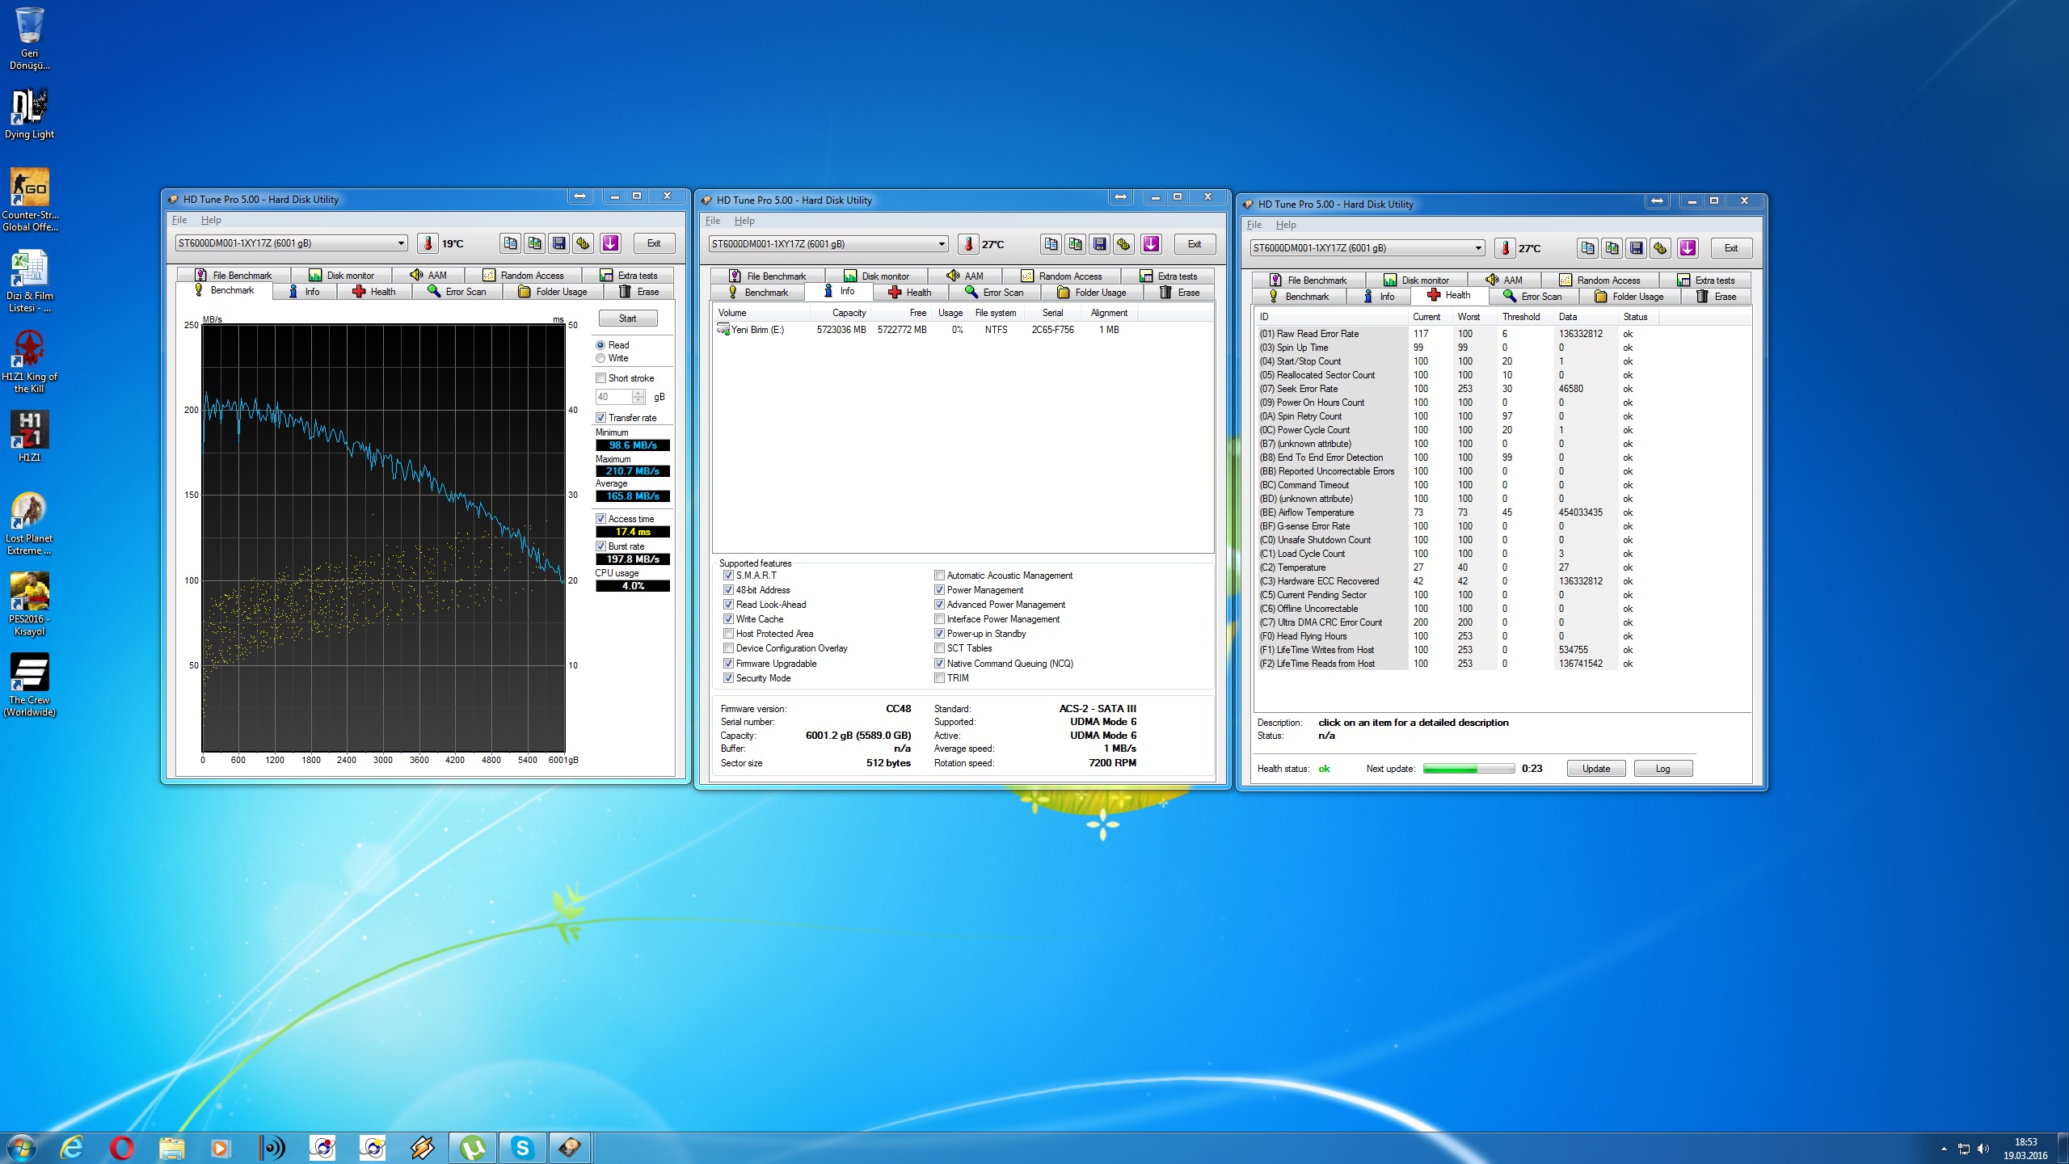Open the Log button in the Health window

(x=1662, y=769)
